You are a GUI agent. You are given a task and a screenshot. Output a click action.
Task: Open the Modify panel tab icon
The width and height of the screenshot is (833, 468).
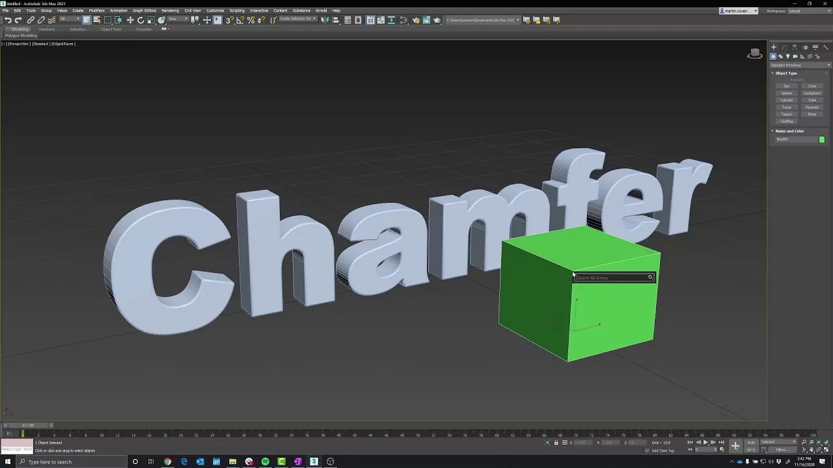(x=784, y=47)
